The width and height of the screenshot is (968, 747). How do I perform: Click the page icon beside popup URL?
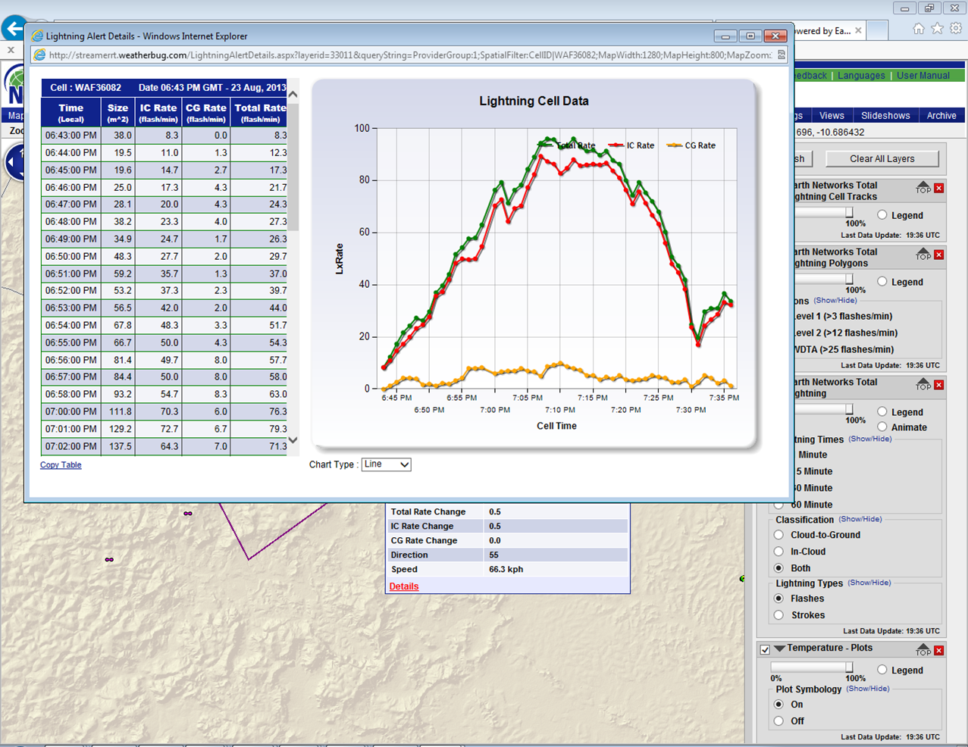(x=39, y=55)
